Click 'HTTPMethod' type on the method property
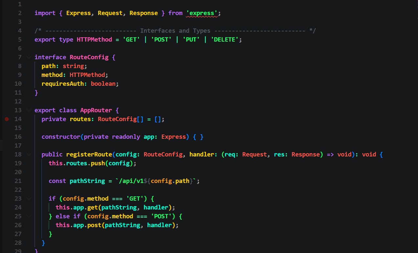This screenshot has height=253, width=418. [x=87, y=75]
